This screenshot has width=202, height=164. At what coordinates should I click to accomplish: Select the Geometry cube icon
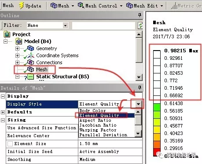pos(30,48)
